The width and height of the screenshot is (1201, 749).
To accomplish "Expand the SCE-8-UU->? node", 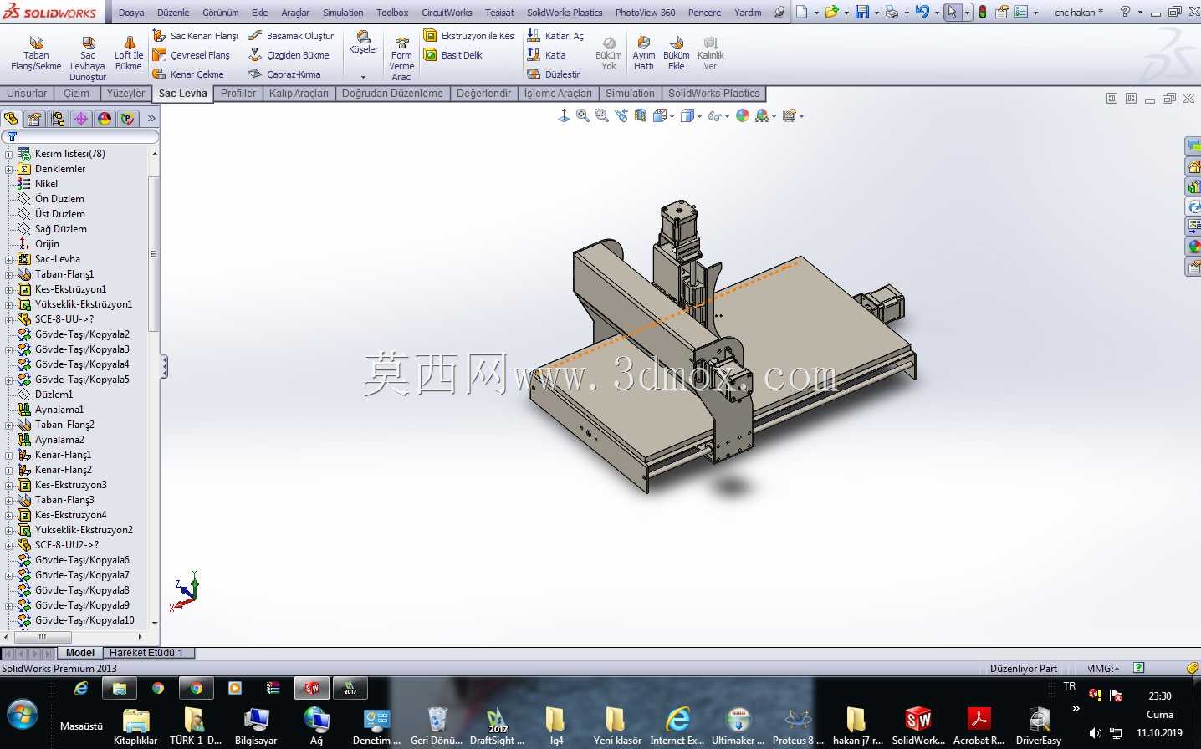I will [9, 319].
